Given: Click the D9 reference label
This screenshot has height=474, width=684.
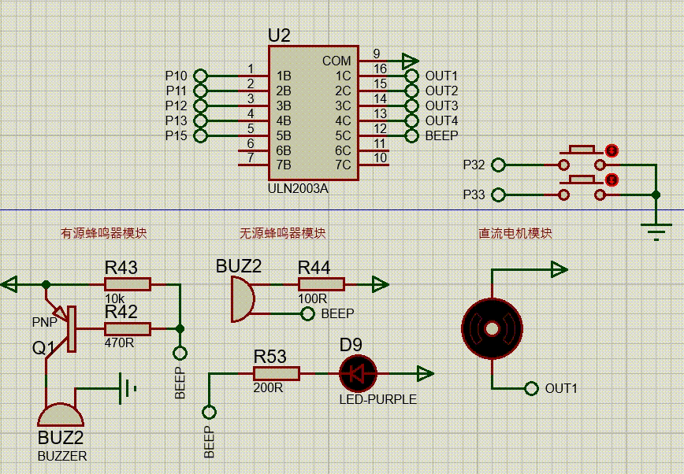Looking at the screenshot, I should click(351, 345).
